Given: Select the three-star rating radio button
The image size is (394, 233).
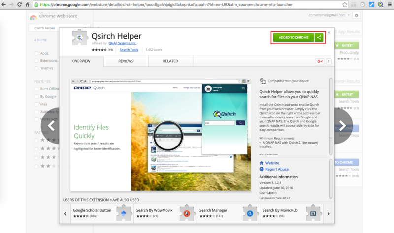Looking at the screenshot, I should (36, 157).
